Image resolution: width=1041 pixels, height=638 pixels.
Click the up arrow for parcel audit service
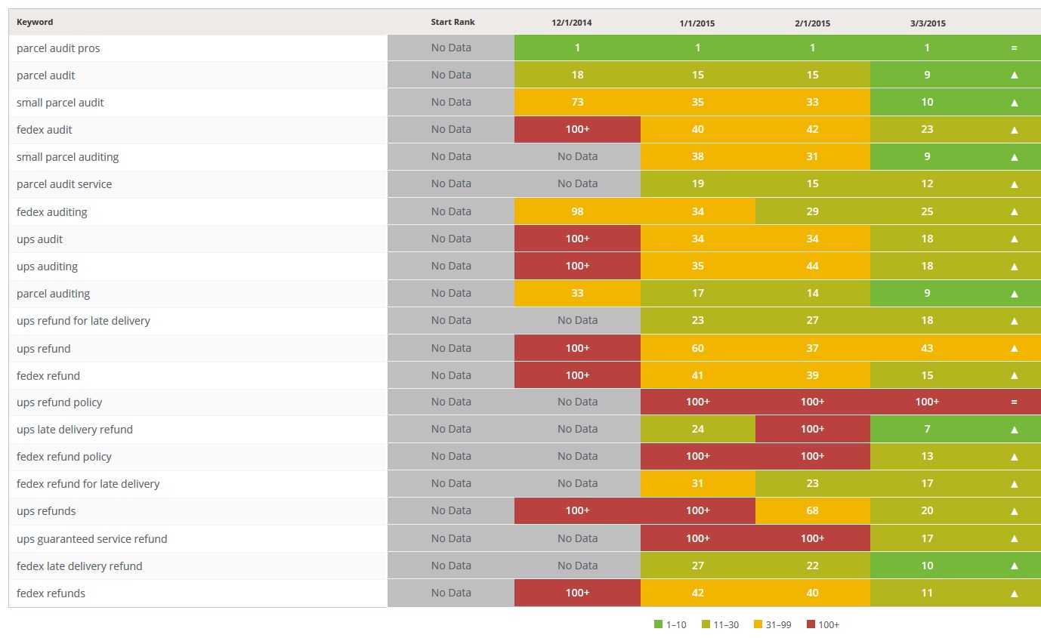click(1014, 183)
